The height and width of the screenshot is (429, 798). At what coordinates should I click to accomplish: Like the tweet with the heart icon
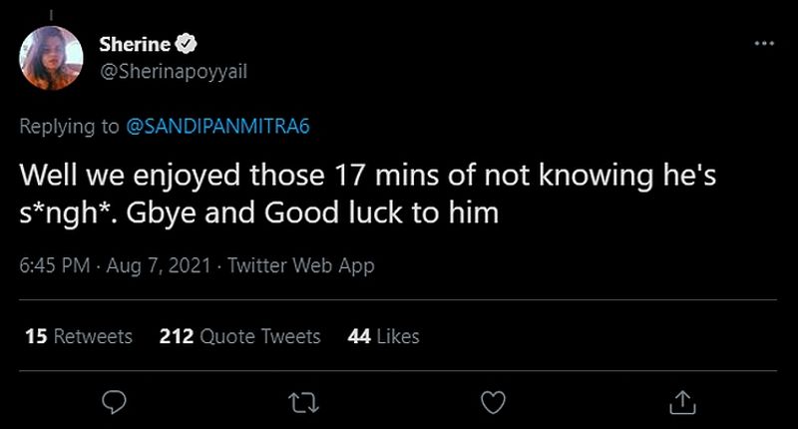(492, 400)
